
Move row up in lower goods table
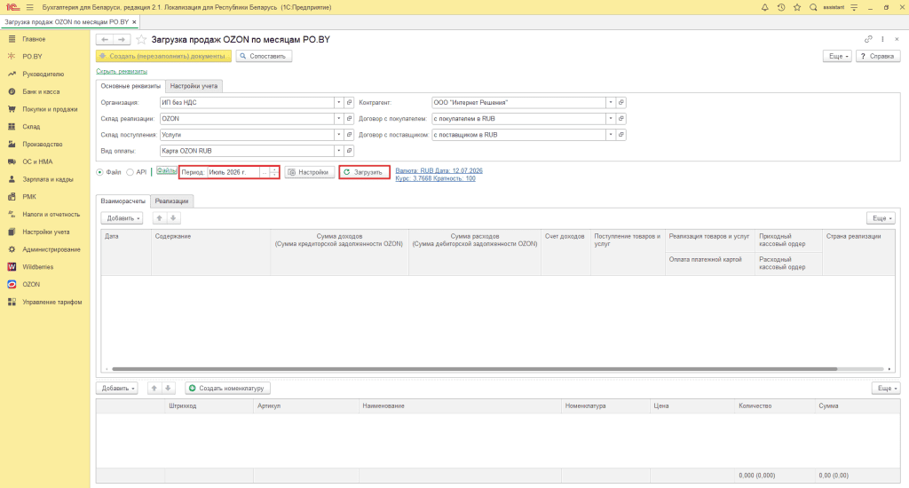[154, 389]
